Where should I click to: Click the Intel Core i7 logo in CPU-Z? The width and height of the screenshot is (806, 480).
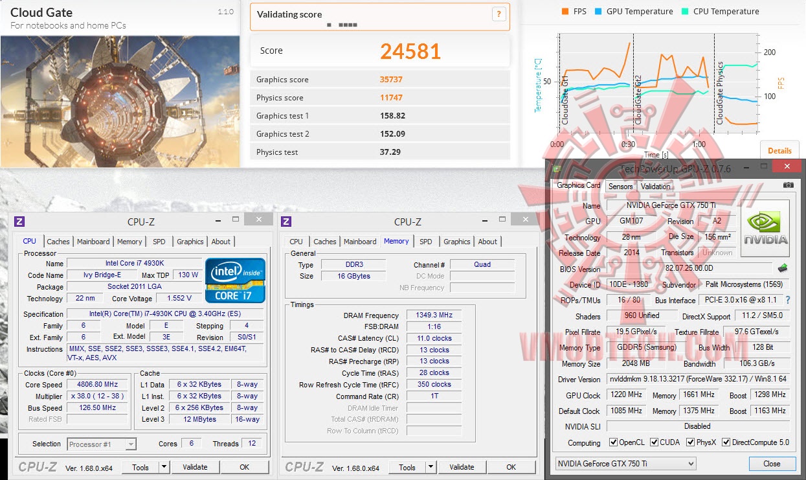click(236, 280)
